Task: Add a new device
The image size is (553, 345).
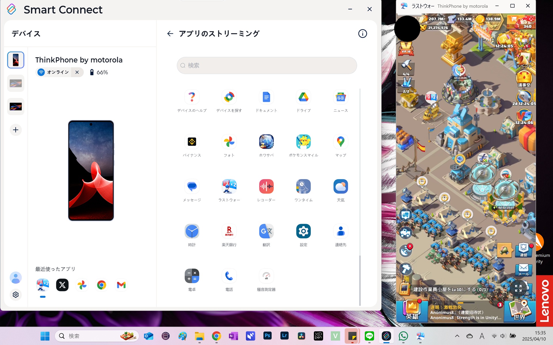Action: (16, 130)
